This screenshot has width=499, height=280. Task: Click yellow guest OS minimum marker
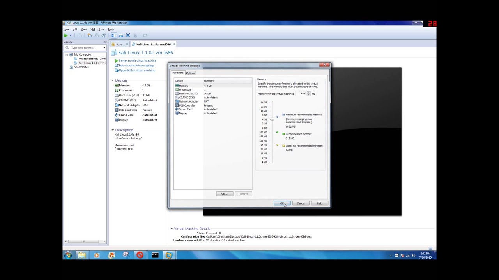[x=277, y=145]
